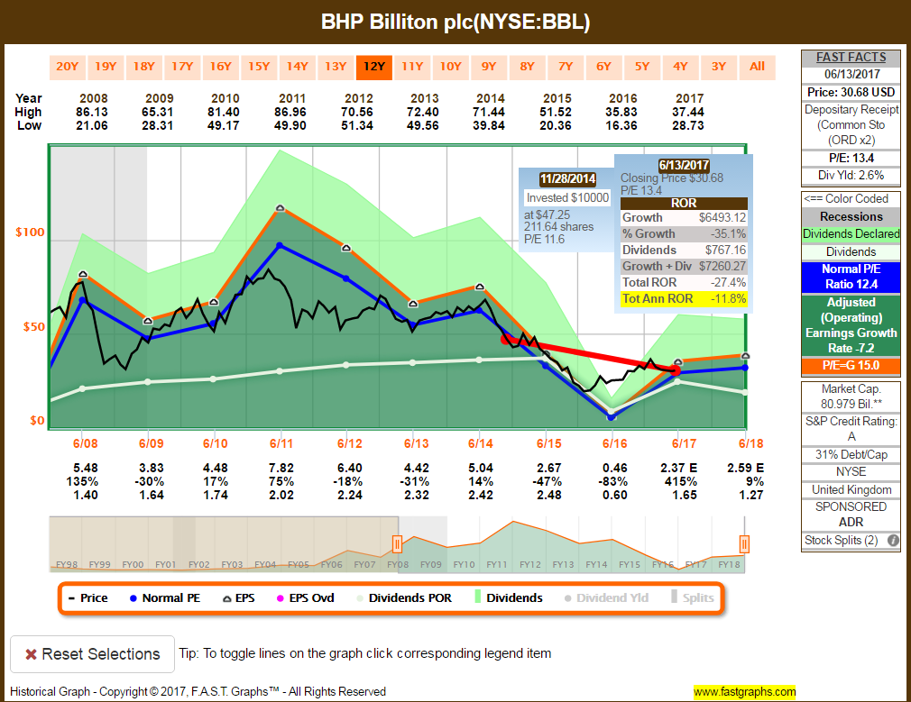Screen dimensions: 911x702
Task: Click the EPS triangle marker at 6/11 peak
Action: pyautogui.click(x=280, y=208)
